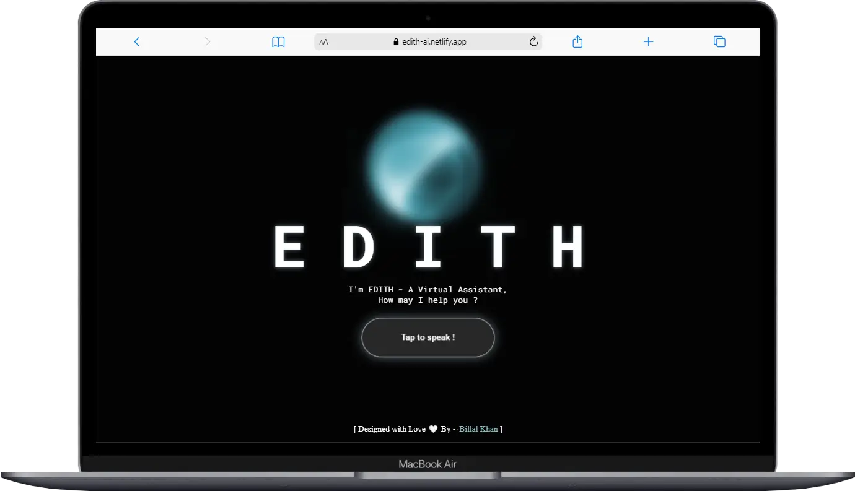The width and height of the screenshot is (855, 491).
Task: Click the forward navigation arrow
Action: point(208,41)
